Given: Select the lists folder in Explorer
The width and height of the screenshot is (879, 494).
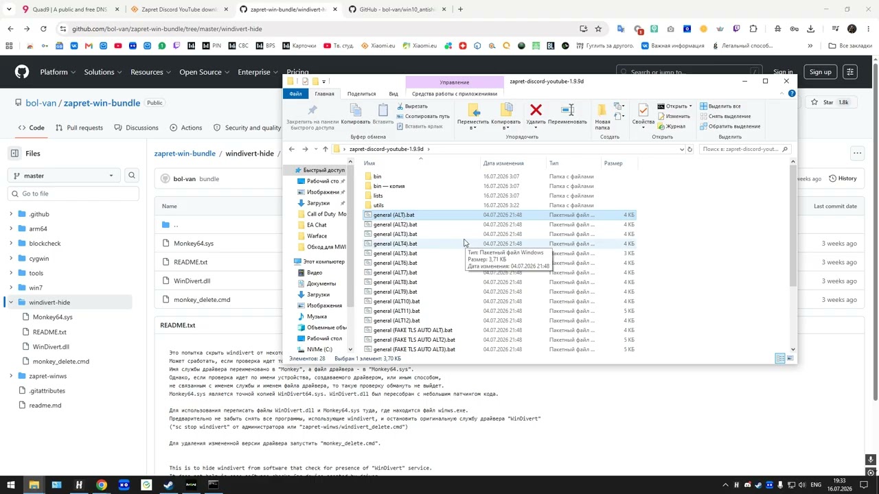Looking at the screenshot, I should 378,196.
